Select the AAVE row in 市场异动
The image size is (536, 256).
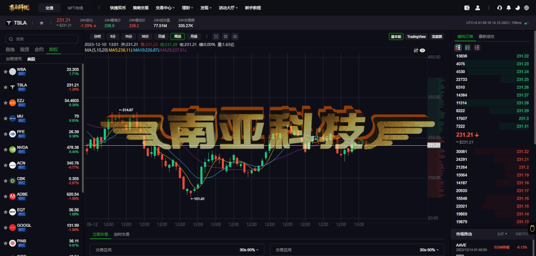click(492, 246)
